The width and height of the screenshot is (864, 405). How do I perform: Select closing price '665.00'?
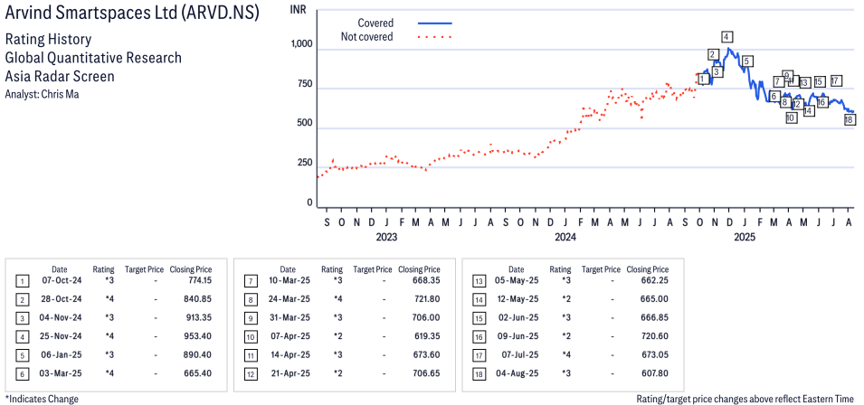[656, 299]
